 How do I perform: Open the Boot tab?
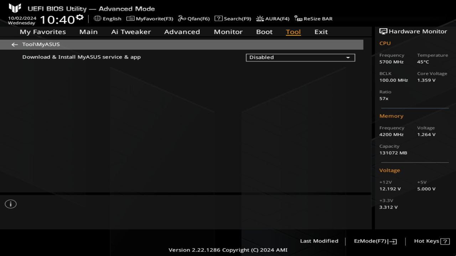tap(264, 32)
